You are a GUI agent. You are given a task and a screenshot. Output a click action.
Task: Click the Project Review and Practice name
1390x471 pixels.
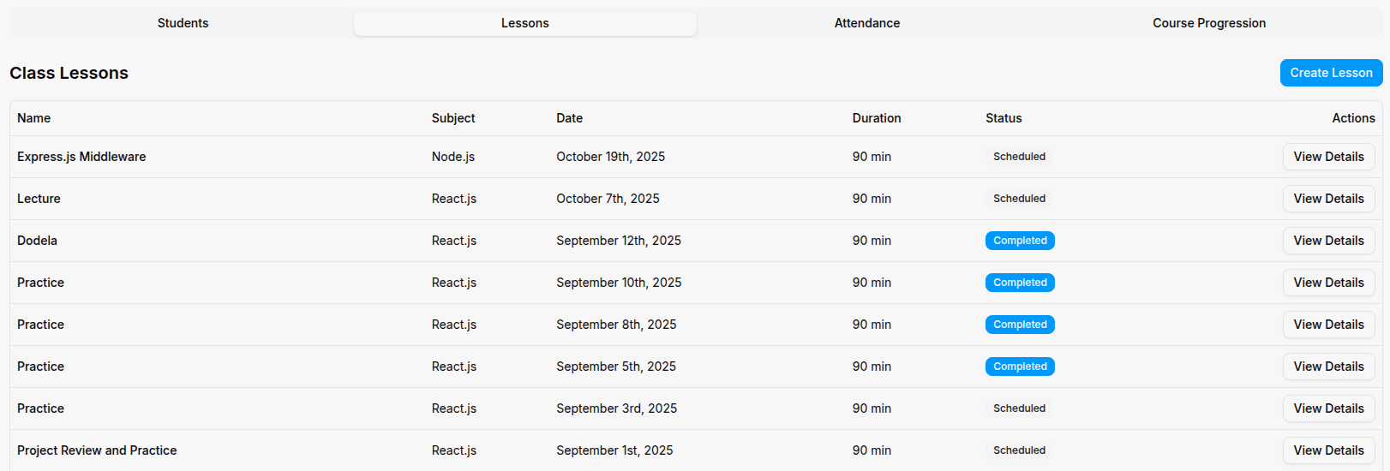coord(97,450)
